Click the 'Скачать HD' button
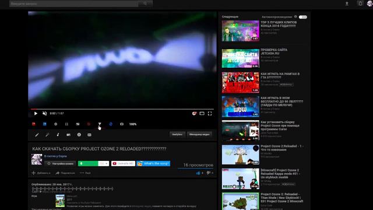The height and width of the screenshot is (210, 373). click(123, 163)
